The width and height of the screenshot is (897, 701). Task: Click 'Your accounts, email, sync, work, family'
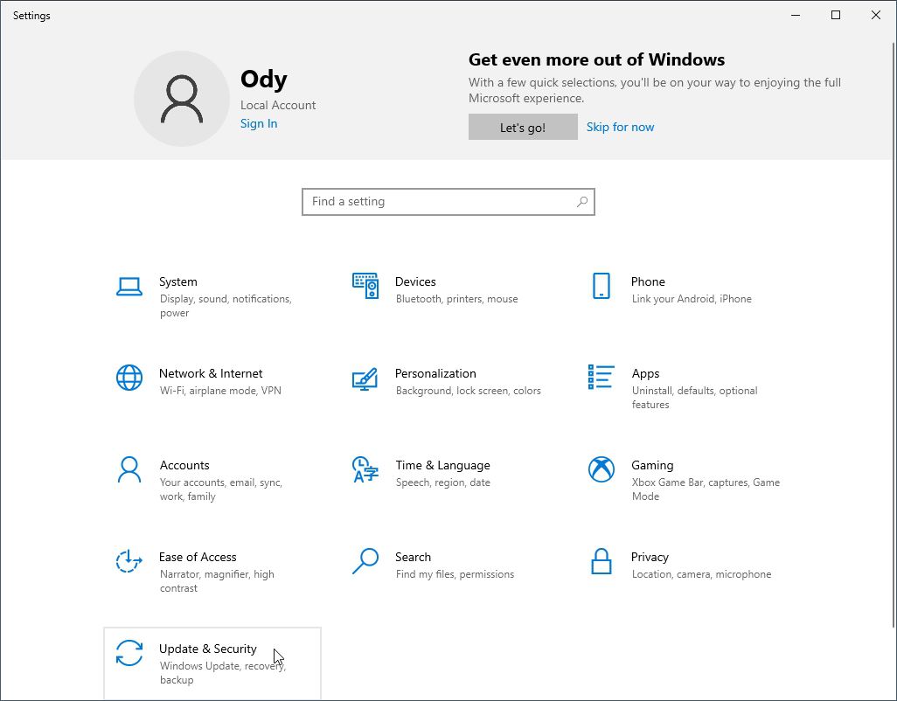[x=221, y=489]
